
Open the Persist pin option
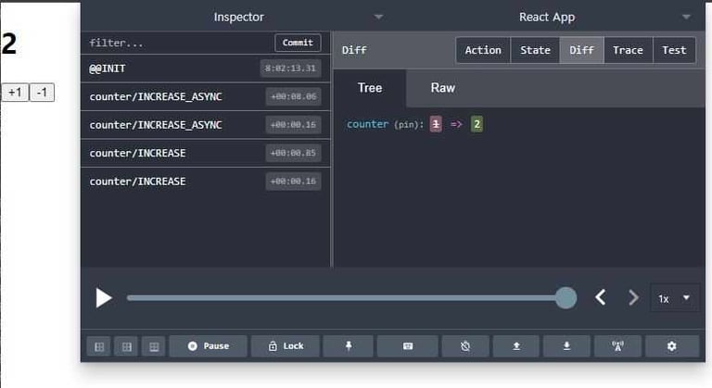click(348, 345)
